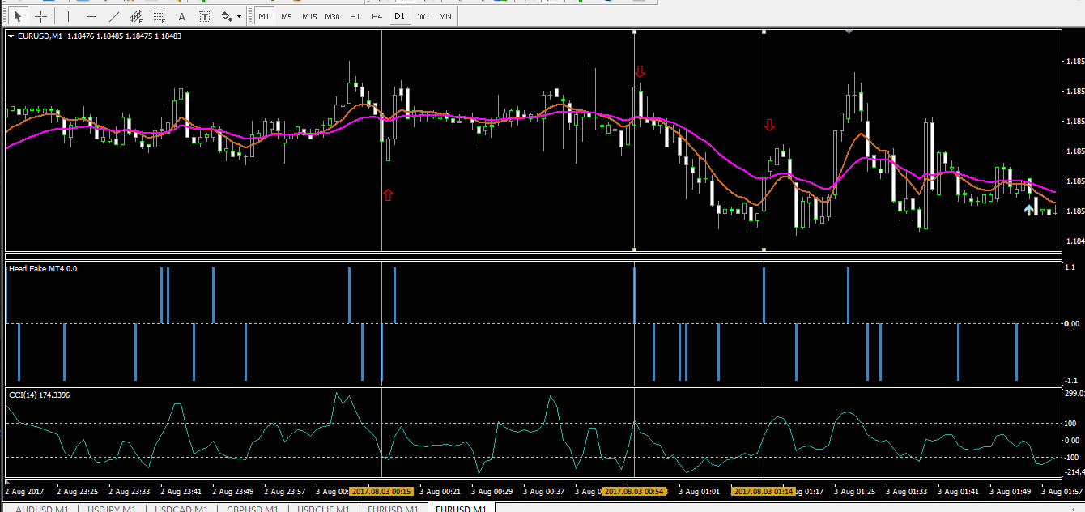Switch to D1 timeframe
Screen dimensions: 1085x512
click(399, 16)
